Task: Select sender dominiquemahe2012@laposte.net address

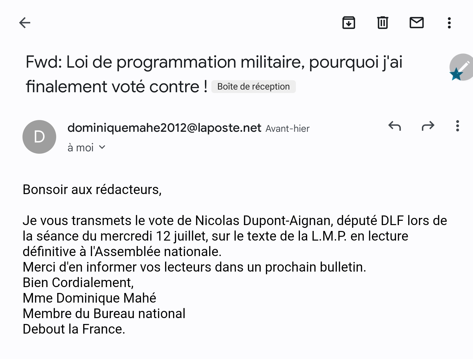Action: click(164, 128)
